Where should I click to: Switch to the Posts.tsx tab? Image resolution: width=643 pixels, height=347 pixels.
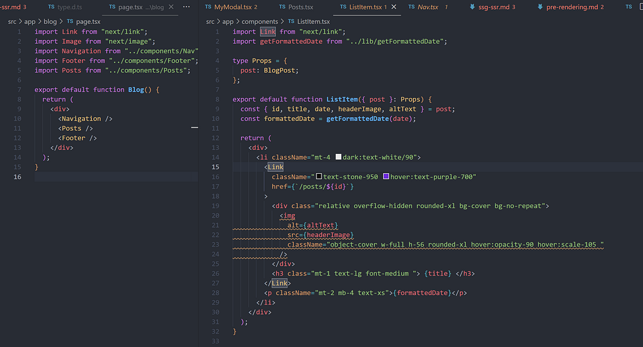(300, 7)
